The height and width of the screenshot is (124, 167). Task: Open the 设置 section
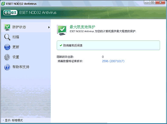click(26, 57)
